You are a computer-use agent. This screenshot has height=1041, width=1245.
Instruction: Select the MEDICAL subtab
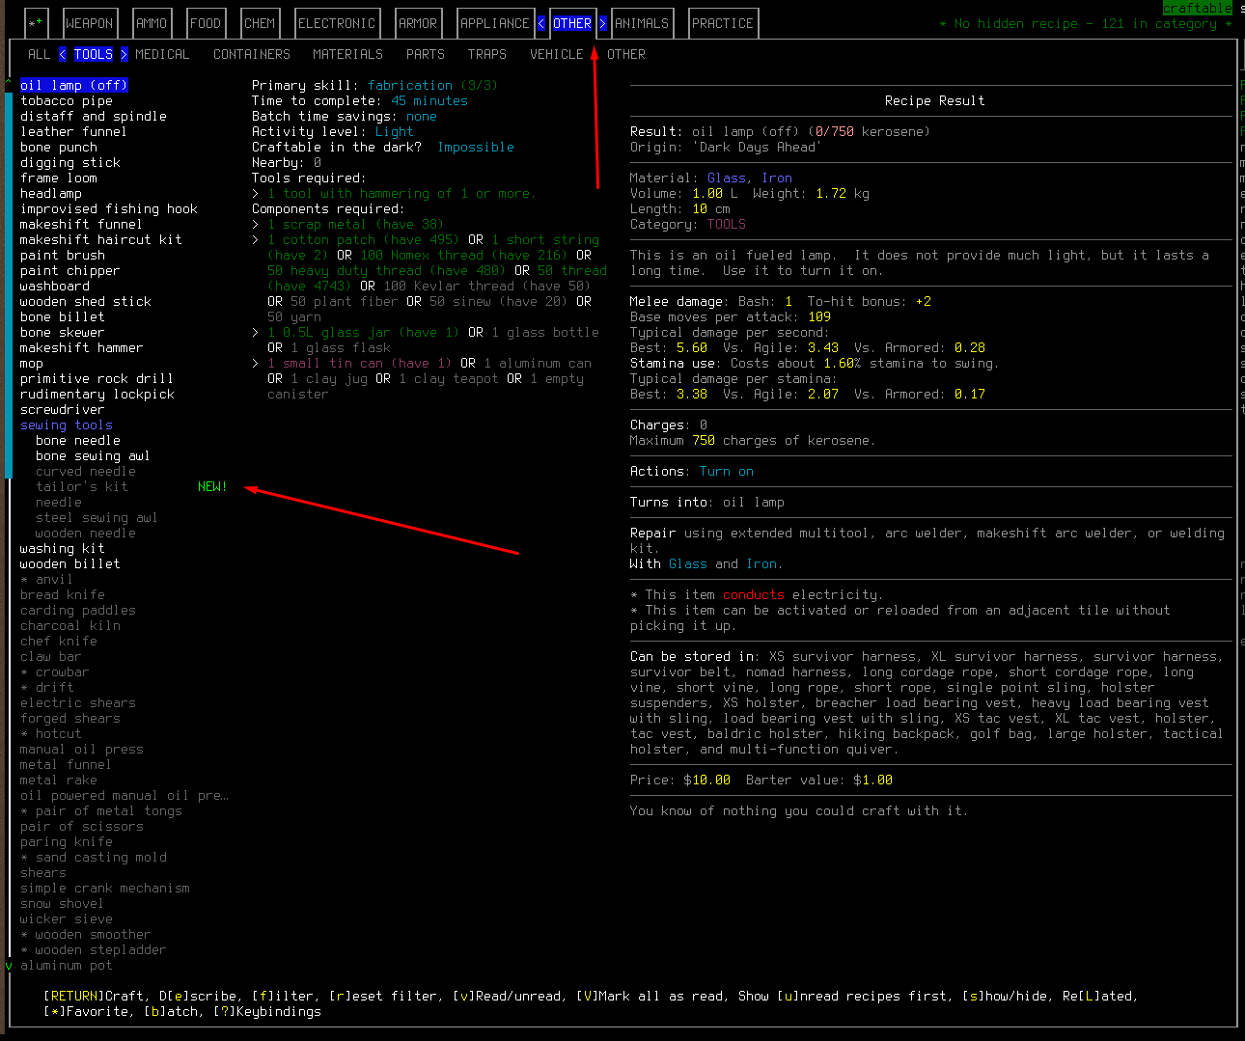162,54
